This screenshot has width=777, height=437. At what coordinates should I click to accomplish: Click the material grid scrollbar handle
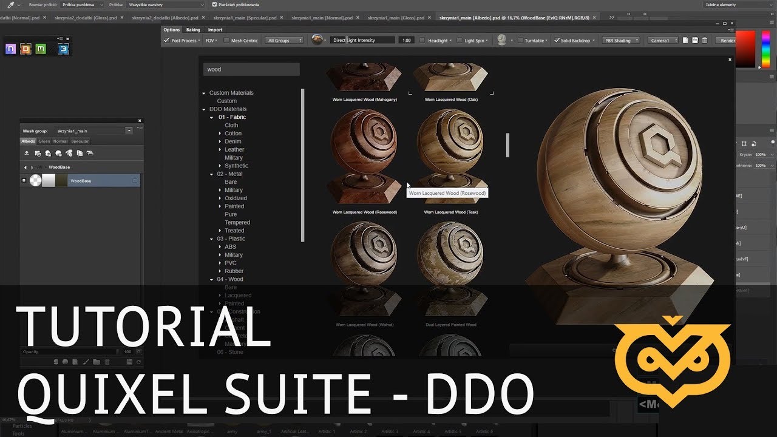507,145
